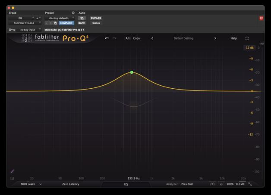Click the Native format button

96,23
